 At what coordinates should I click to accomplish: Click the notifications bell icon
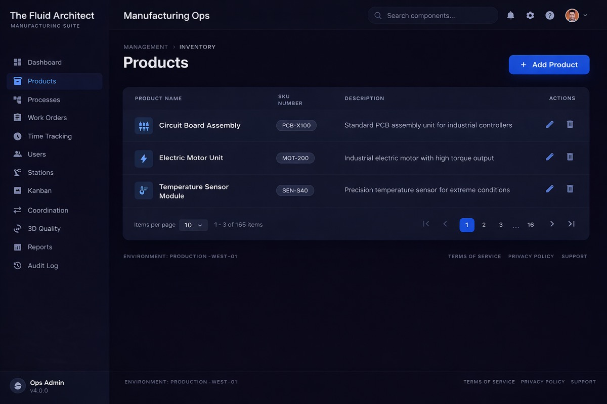tap(510, 15)
